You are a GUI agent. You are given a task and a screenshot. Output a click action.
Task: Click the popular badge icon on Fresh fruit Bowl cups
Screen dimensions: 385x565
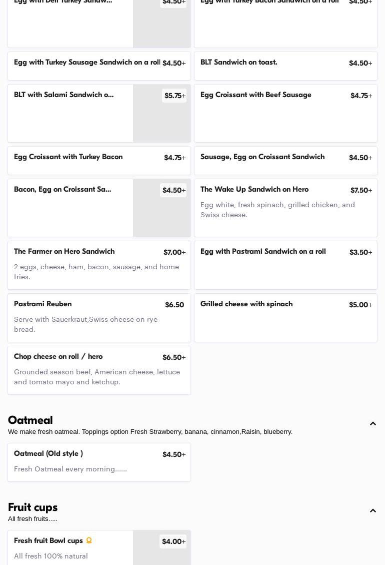[x=89, y=540]
